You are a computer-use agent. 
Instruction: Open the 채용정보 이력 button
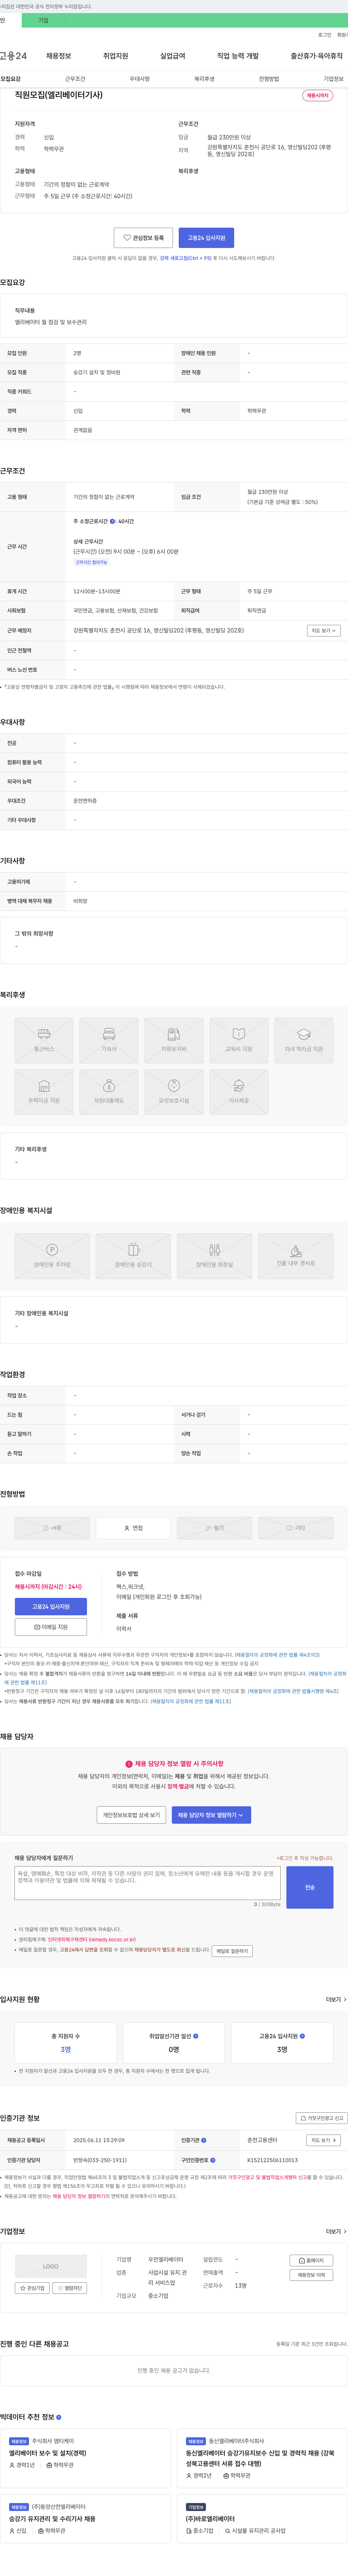click(311, 2275)
